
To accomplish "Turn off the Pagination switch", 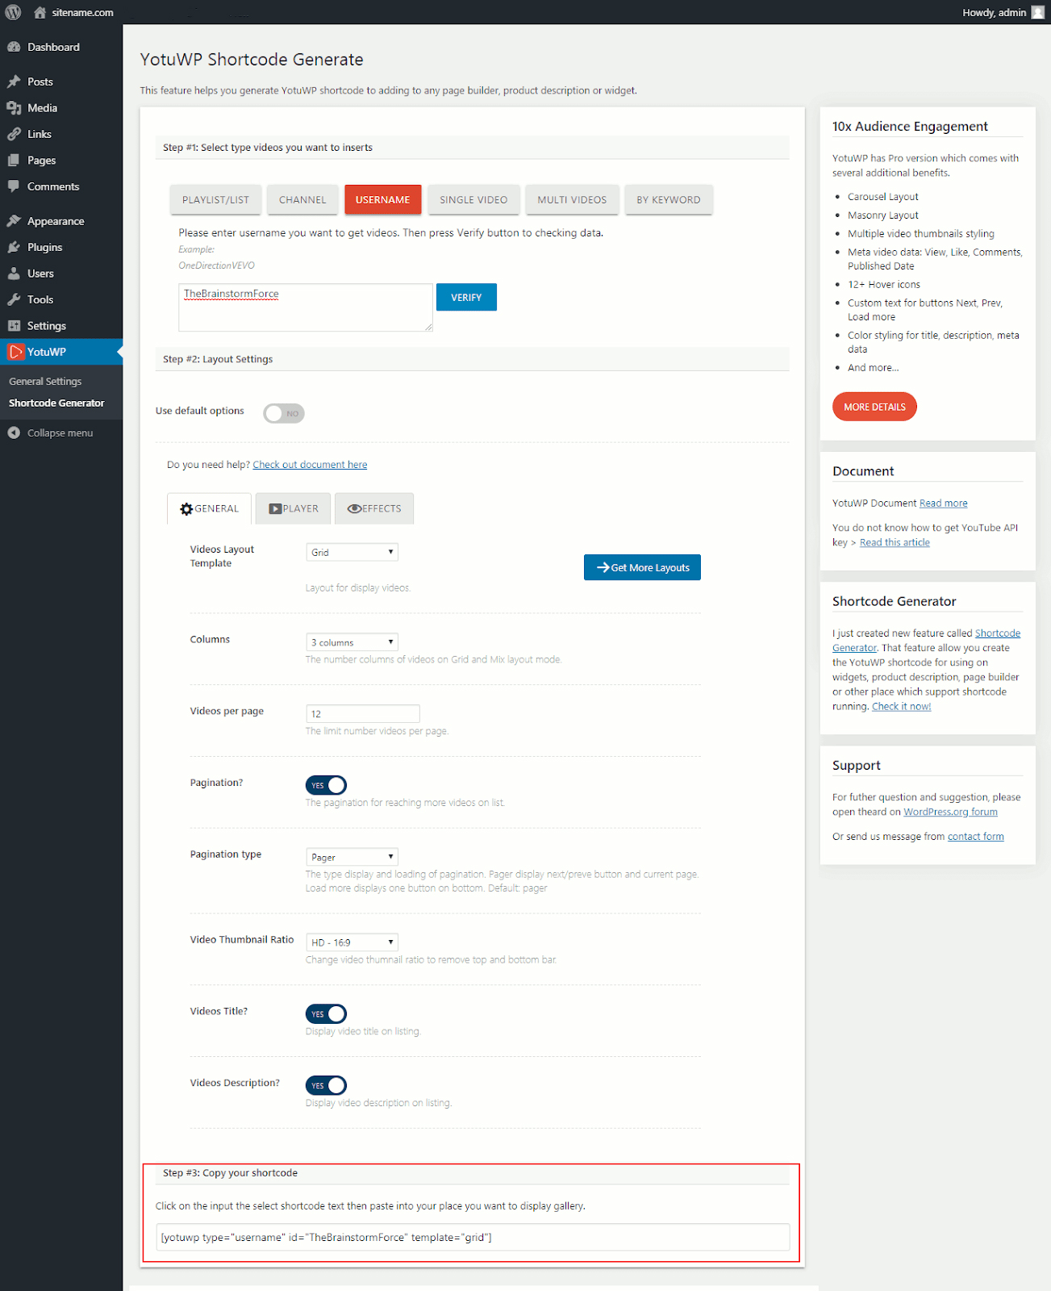I will (326, 785).
